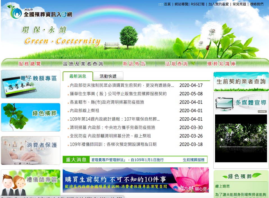
Task: Click the 多媒體宣導 monitor icon
Action: coord(224,103)
